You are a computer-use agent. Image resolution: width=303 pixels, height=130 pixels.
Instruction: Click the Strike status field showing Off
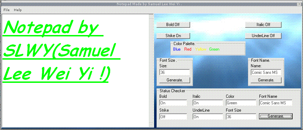coord(173,116)
